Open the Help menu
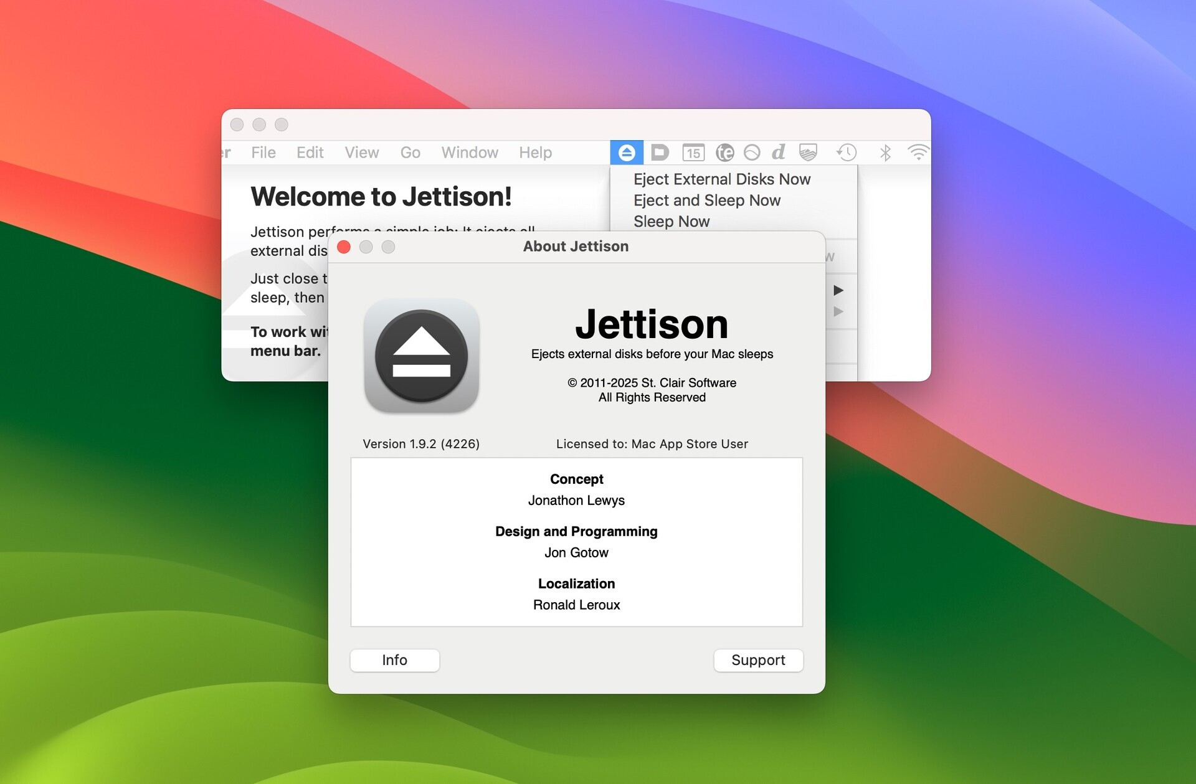 point(535,153)
